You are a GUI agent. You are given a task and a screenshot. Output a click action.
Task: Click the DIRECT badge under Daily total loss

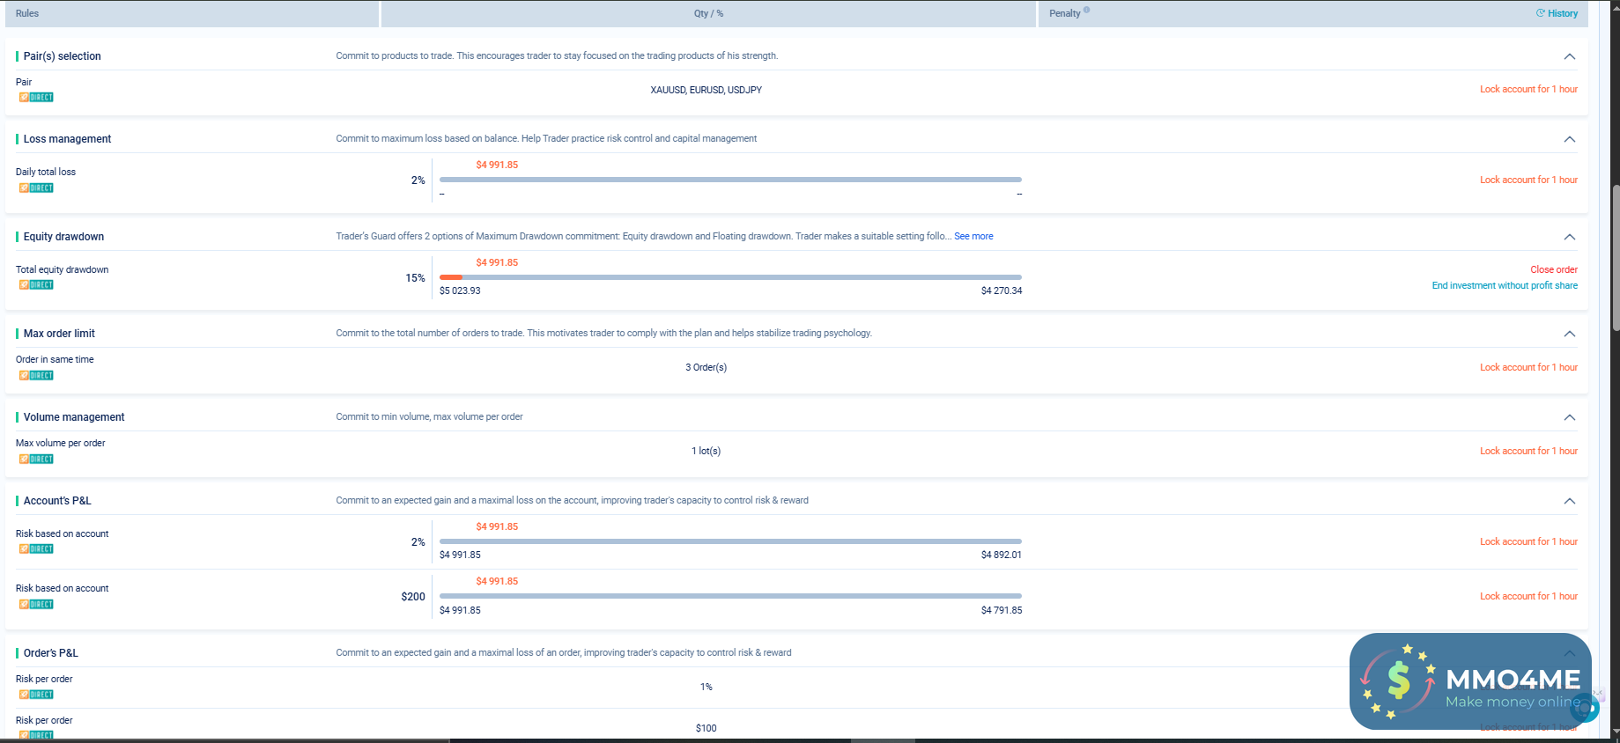point(36,188)
